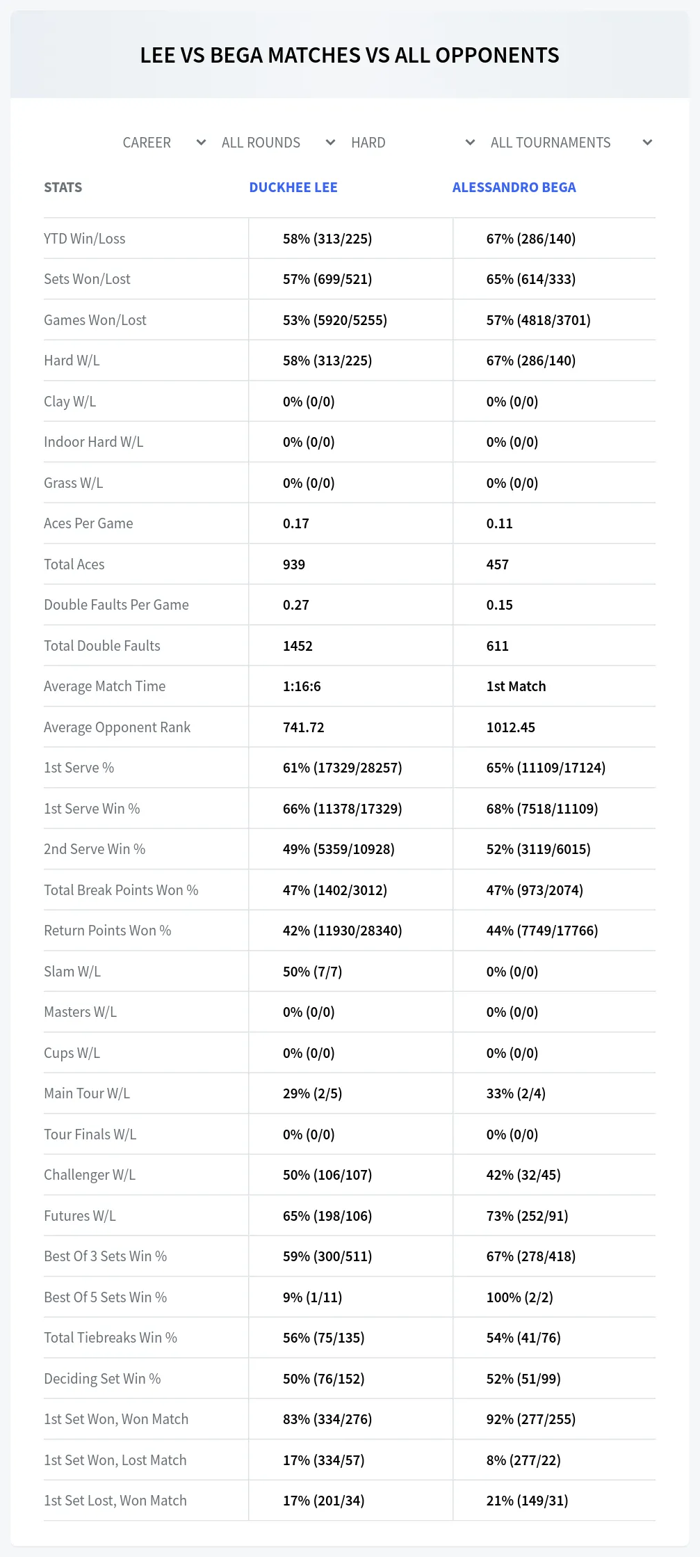Click the STATS column header

coord(63,187)
